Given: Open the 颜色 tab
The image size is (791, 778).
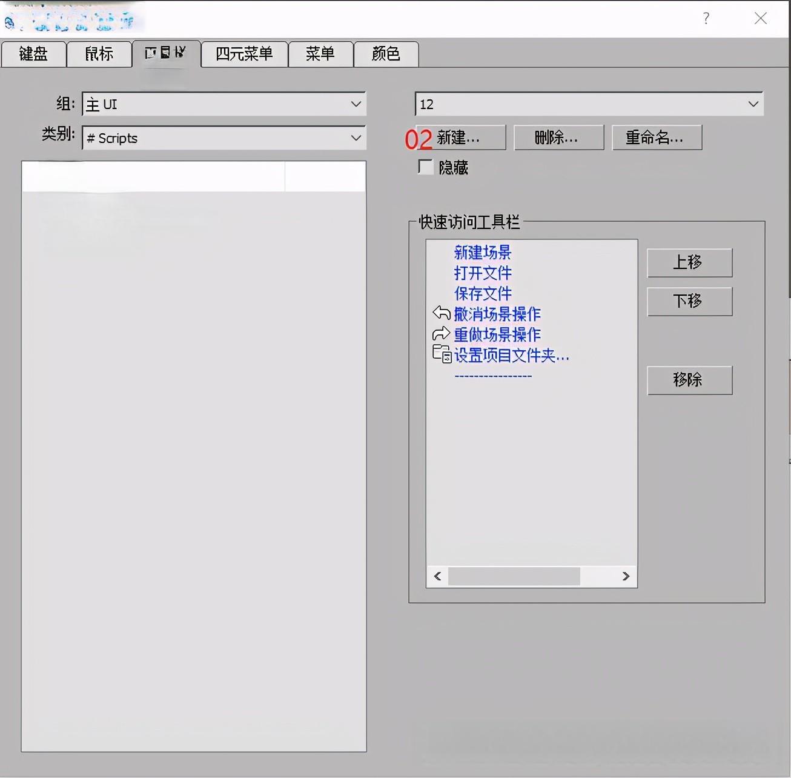Looking at the screenshot, I should pos(386,54).
